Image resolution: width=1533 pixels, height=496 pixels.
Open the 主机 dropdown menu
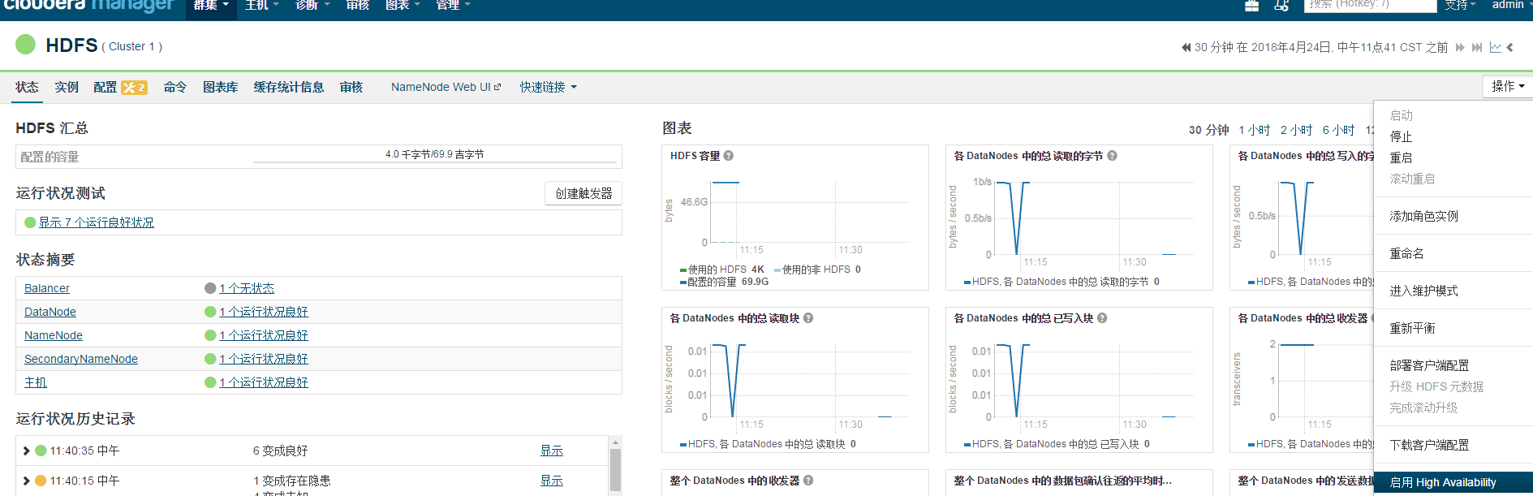coord(262,6)
